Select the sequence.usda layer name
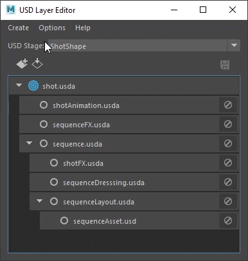Viewport: 248px width, 261px height. [78, 144]
